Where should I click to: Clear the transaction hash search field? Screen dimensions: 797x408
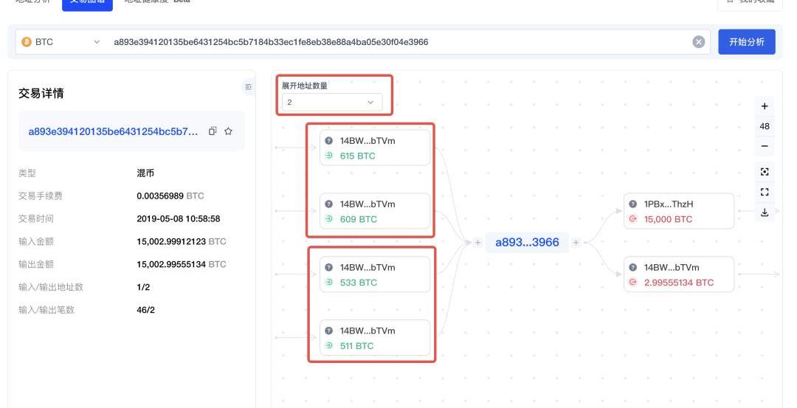pos(698,42)
